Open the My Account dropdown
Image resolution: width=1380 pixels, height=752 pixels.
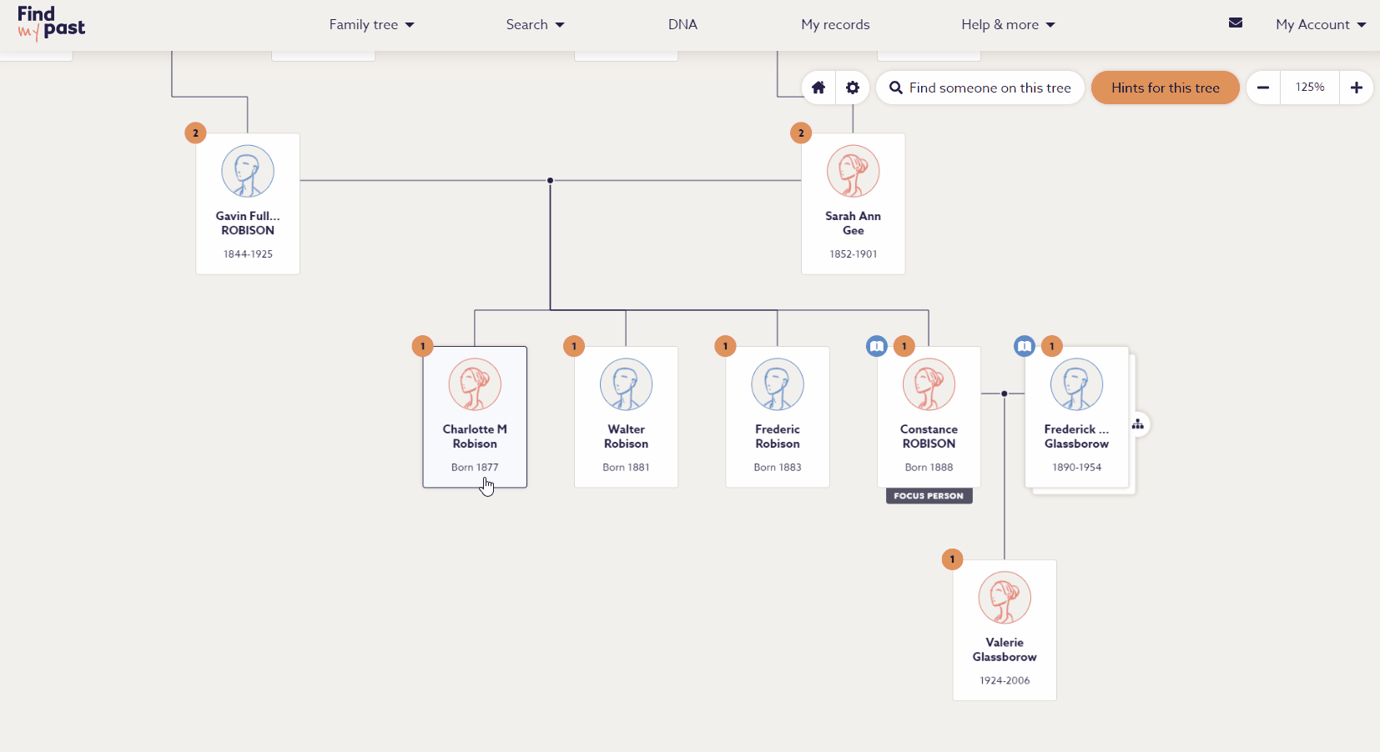[x=1320, y=24]
